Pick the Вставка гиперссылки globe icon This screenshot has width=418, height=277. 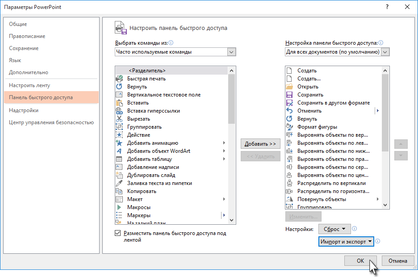tap(119, 111)
